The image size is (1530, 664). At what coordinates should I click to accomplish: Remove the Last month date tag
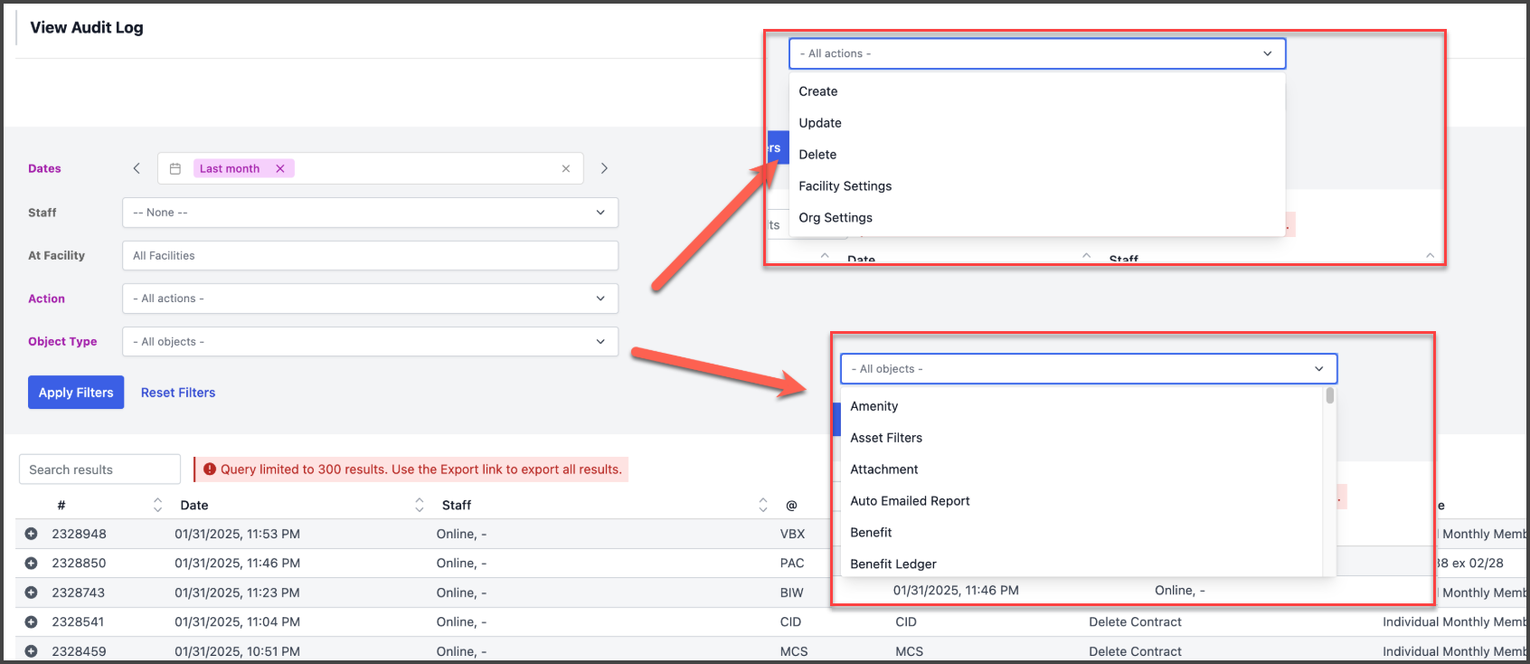pos(280,168)
